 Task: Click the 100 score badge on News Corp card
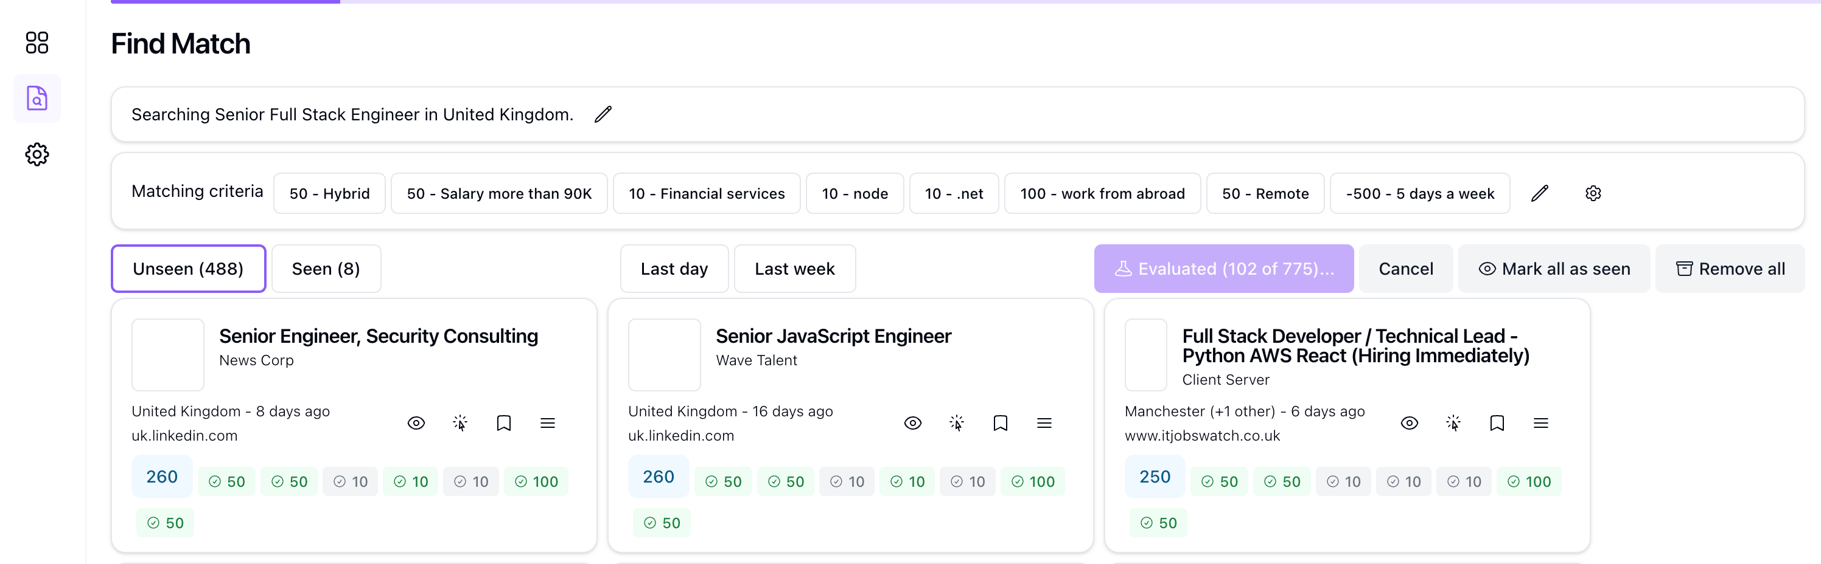(537, 481)
